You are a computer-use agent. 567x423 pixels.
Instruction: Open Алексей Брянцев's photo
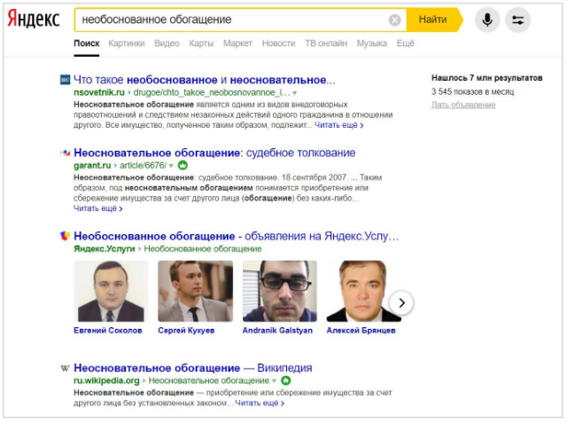[364, 291]
